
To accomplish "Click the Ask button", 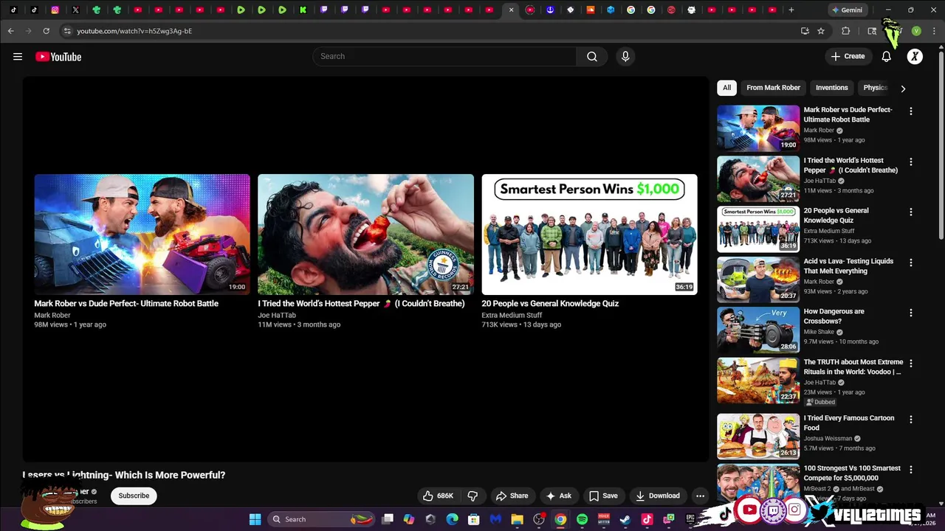I will point(558,496).
